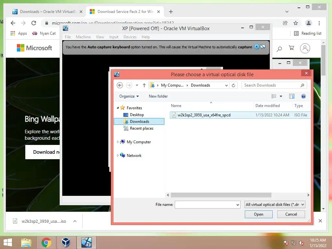Click the notification speech-bubble icon in VirtualBox
The width and height of the screenshot is (332, 249).
pyautogui.click(x=263, y=47)
